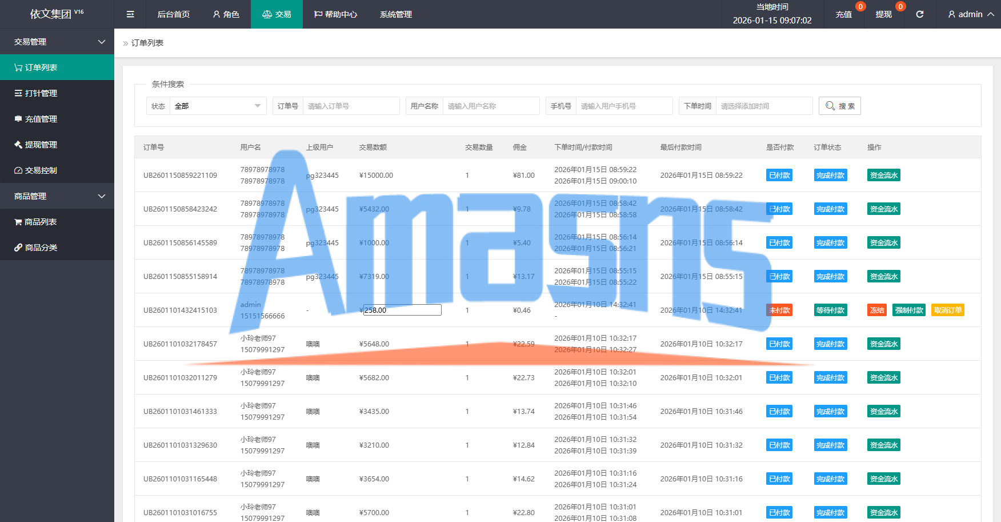The image size is (1001, 522).
Task: Click the 搜索 search button
Action: point(840,106)
